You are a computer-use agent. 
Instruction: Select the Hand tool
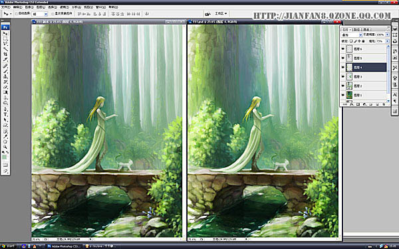[5, 142]
